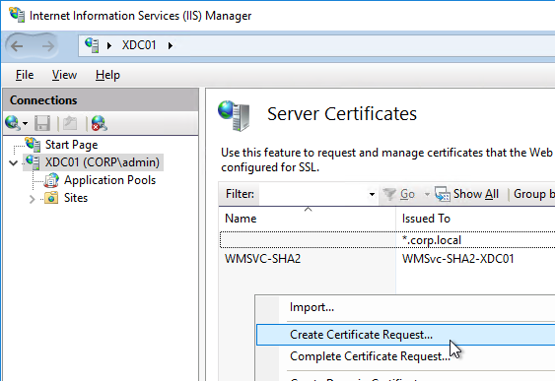Click the Forward navigation arrow
This screenshot has width=555, height=381.
tap(47, 46)
